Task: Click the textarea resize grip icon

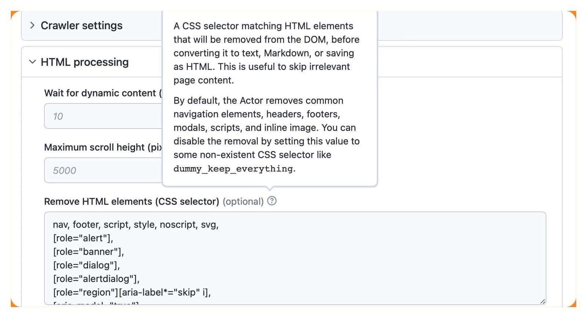Action: pos(542,301)
